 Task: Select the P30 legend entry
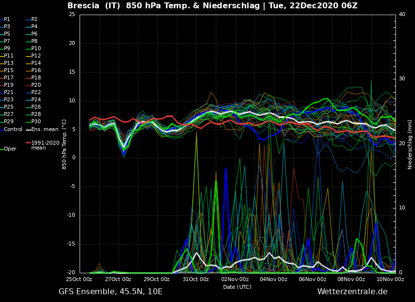click(x=36, y=122)
